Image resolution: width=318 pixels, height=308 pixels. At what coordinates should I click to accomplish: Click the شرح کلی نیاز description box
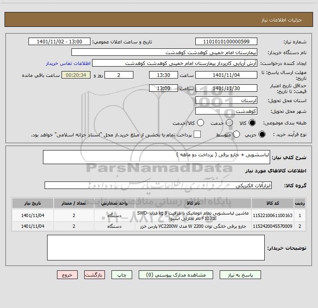click(157, 157)
